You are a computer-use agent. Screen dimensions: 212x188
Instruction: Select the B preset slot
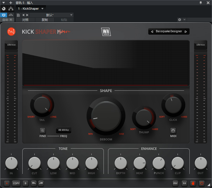coord(26,183)
